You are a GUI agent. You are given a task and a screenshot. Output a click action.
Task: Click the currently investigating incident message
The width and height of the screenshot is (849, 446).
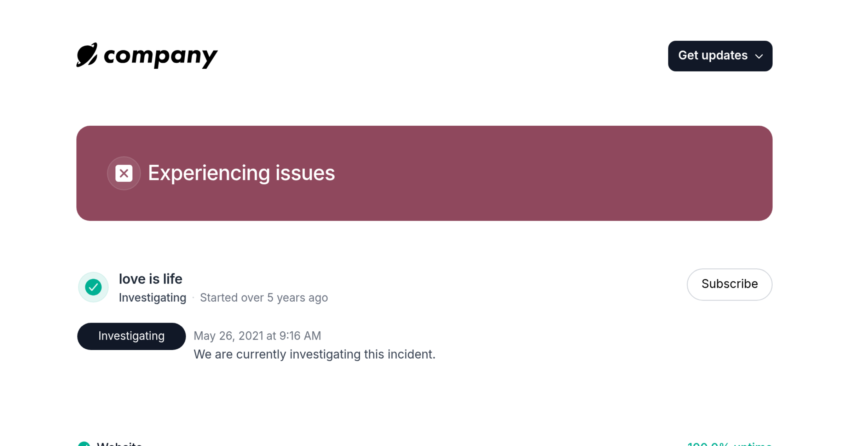[314, 354]
